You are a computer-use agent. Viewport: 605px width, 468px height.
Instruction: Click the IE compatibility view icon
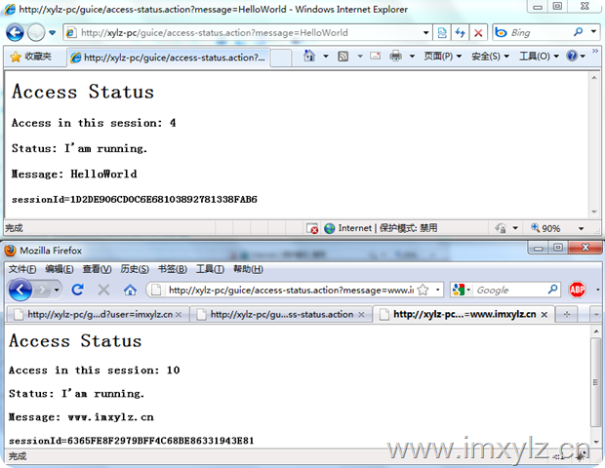coord(442,33)
